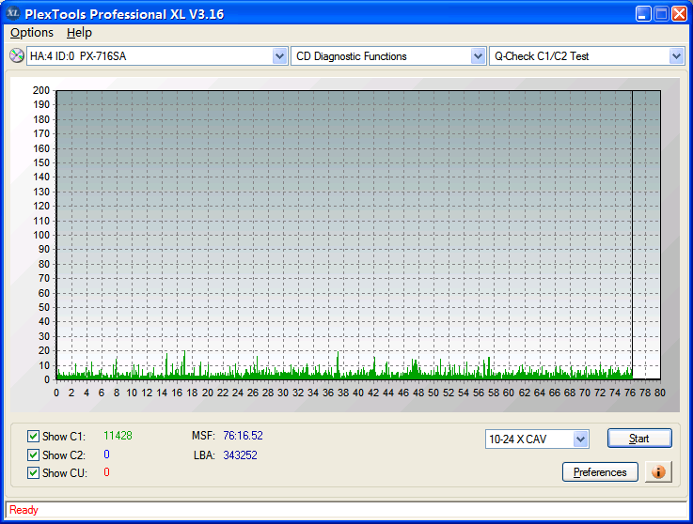Minimize the PlexTools window

coord(642,14)
